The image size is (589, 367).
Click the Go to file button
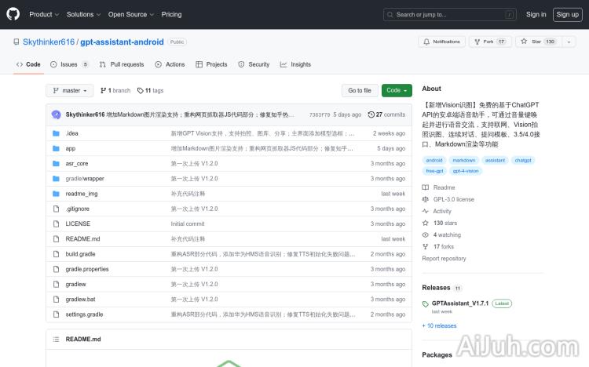pyautogui.click(x=360, y=90)
